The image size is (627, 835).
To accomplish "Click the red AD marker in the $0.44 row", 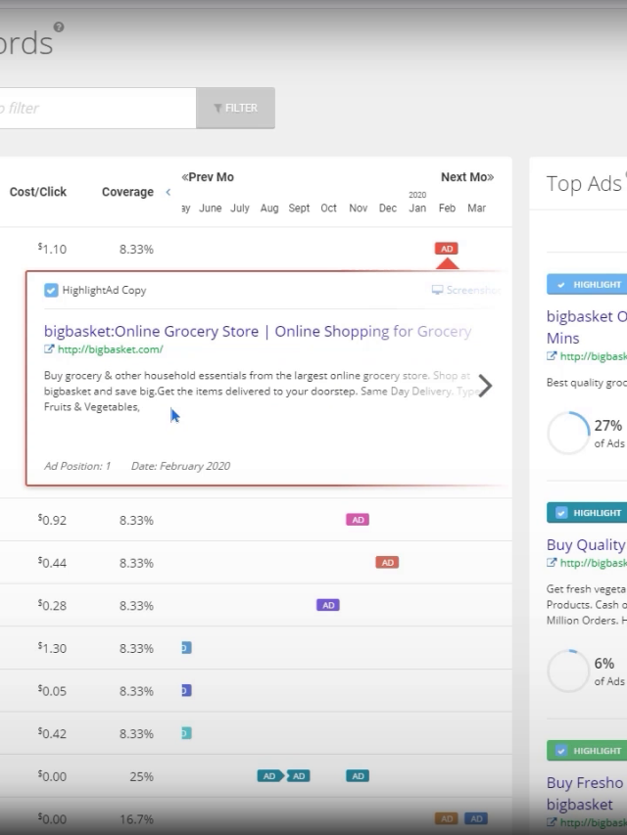I will click(x=388, y=563).
